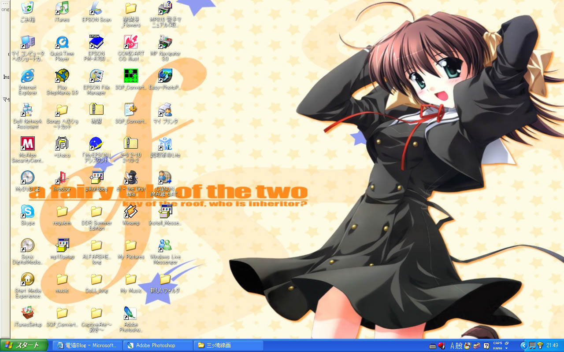Toggle CAPS lock on language bar
This screenshot has height=352, width=564.
(497, 343)
